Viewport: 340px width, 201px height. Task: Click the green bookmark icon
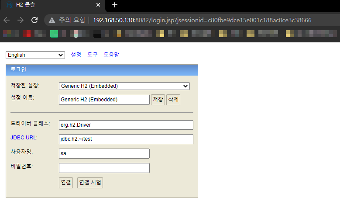coord(54,34)
